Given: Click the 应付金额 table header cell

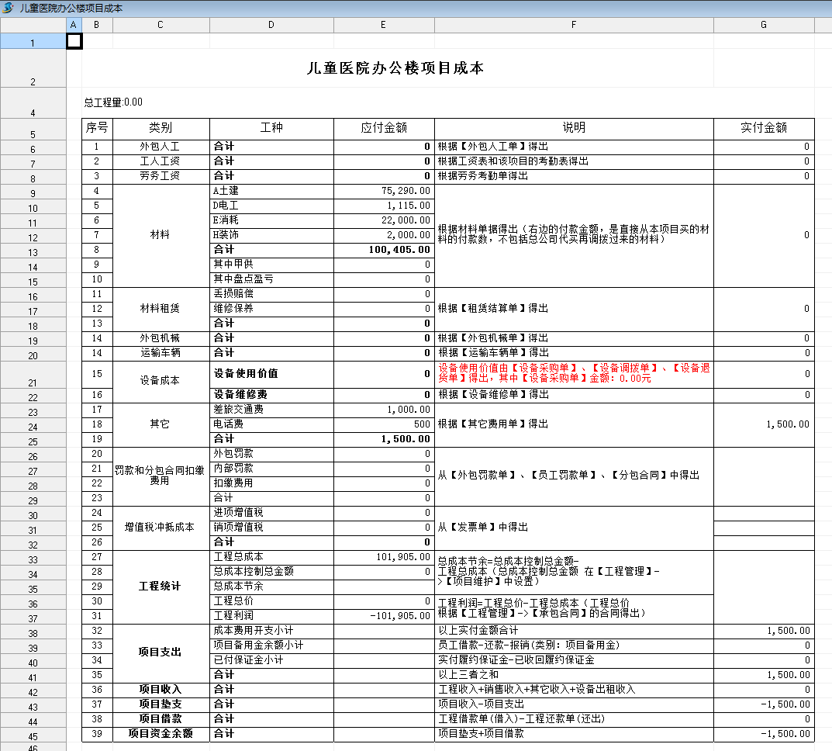Looking at the screenshot, I should click(x=384, y=128).
